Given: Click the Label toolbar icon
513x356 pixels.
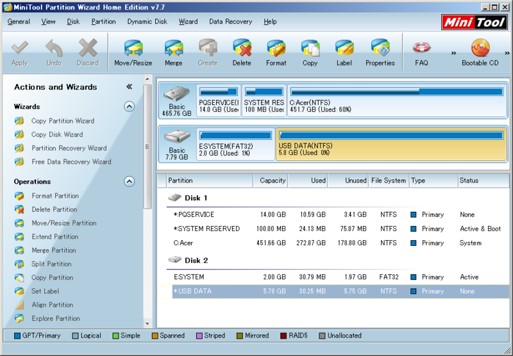Looking at the screenshot, I should point(344,48).
